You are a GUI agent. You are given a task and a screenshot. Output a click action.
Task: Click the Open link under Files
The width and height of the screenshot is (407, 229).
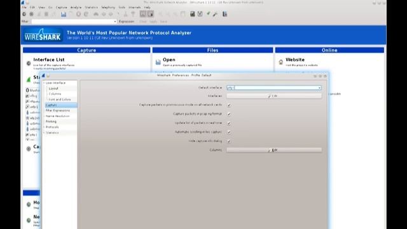[169, 60]
